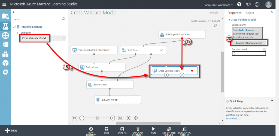Click the feedback smiley icon
The image size is (279, 136).
coord(257,4)
